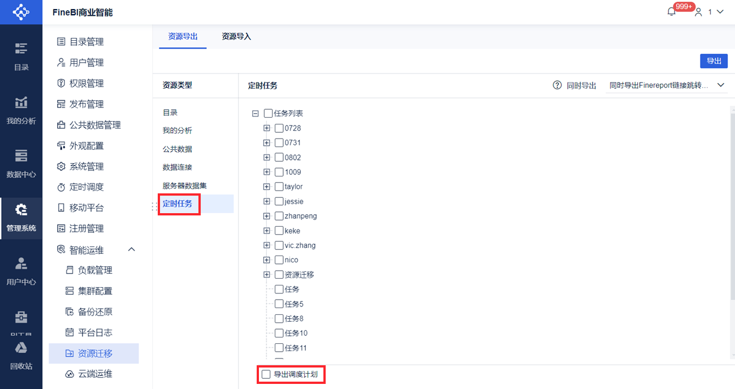Check the 任务列表 root checkbox
The width and height of the screenshot is (735, 389).
coord(268,113)
